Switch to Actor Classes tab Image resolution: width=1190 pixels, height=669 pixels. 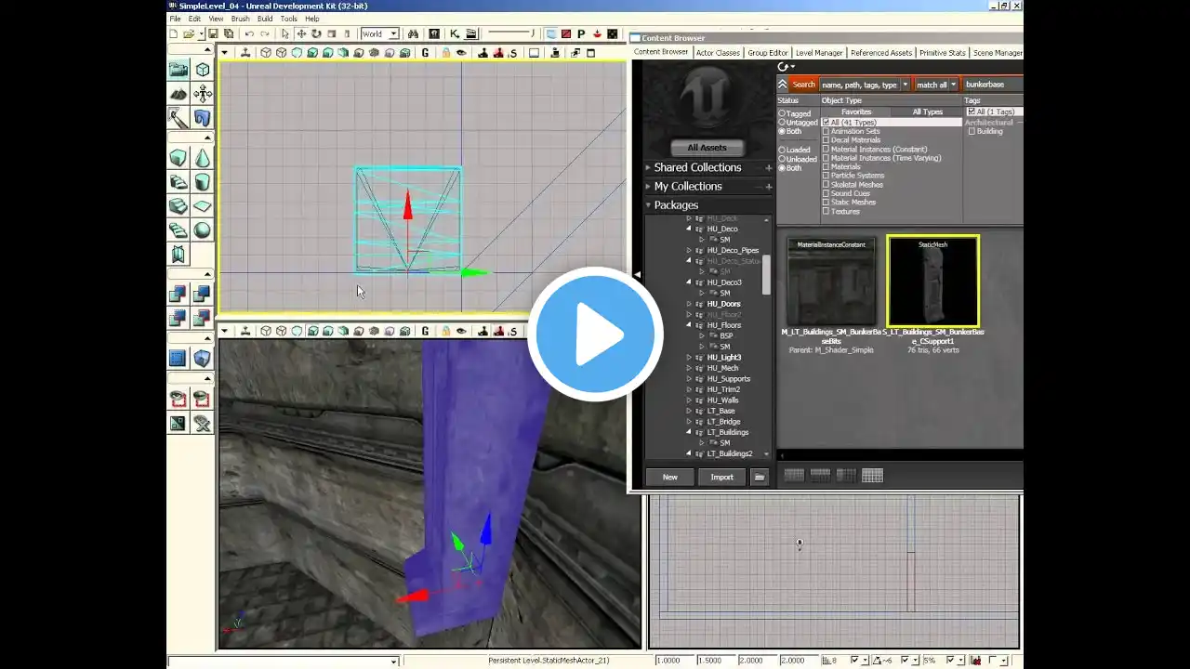(718, 53)
